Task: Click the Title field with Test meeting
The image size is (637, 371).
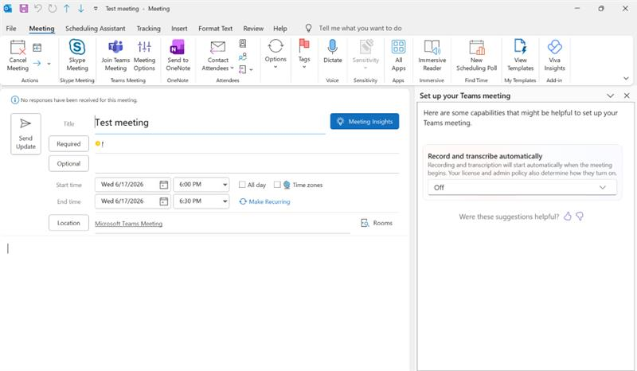Action: (x=209, y=123)
